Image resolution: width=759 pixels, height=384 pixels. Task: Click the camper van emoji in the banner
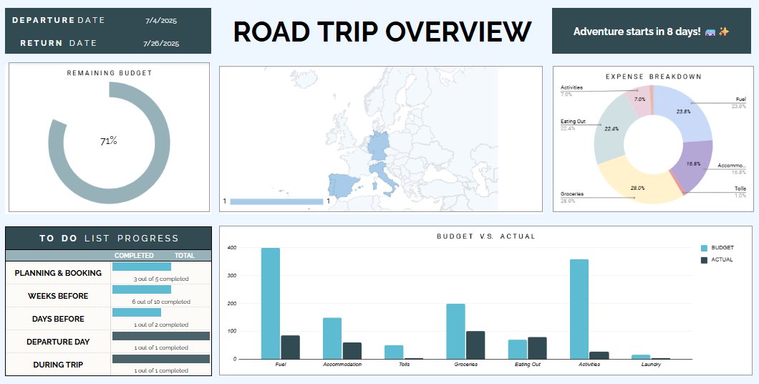tap(710, 32)
